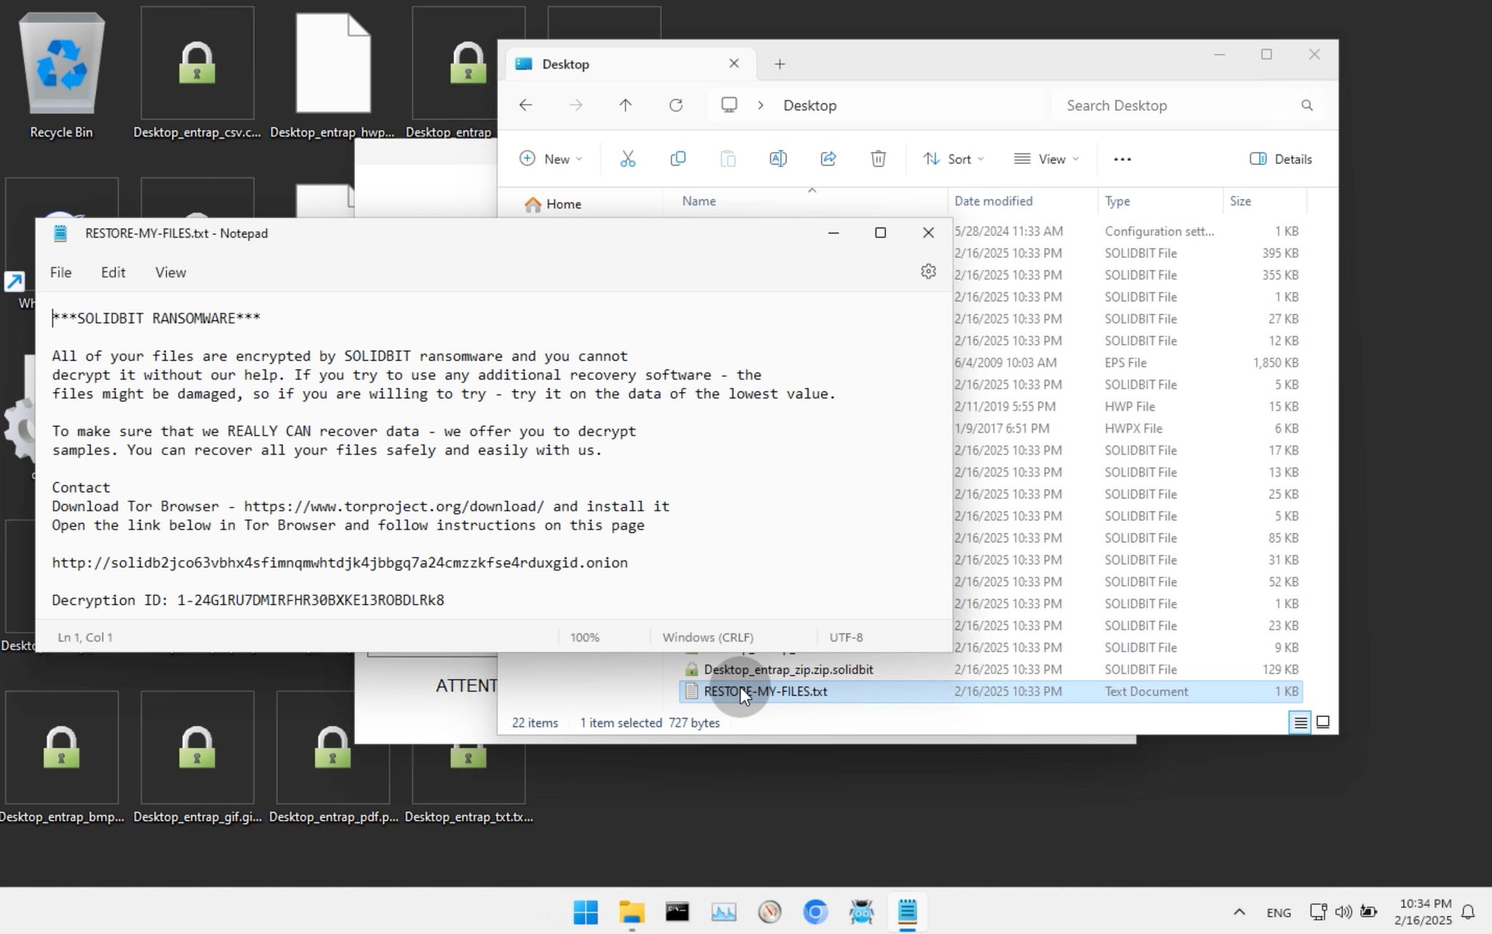Expand the Sort dropdown
1492x934 pixels.
point(953,159)
